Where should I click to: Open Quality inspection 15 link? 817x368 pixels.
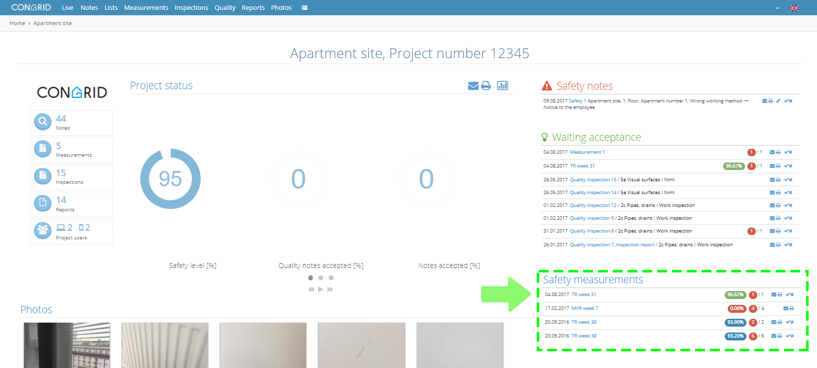pyautogui.click(x=593, y=180)
